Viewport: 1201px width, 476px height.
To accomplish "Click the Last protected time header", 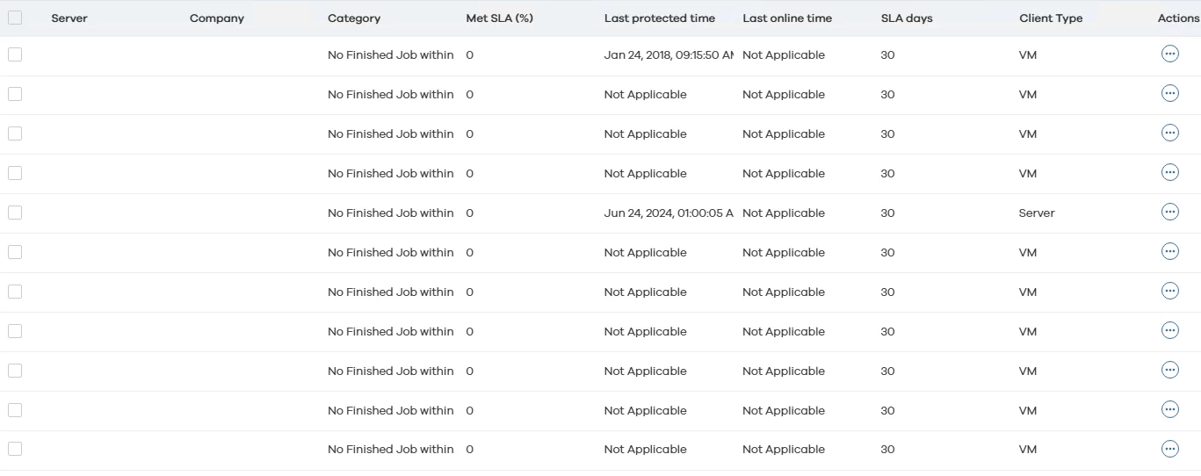I will (x=659, y=18).
